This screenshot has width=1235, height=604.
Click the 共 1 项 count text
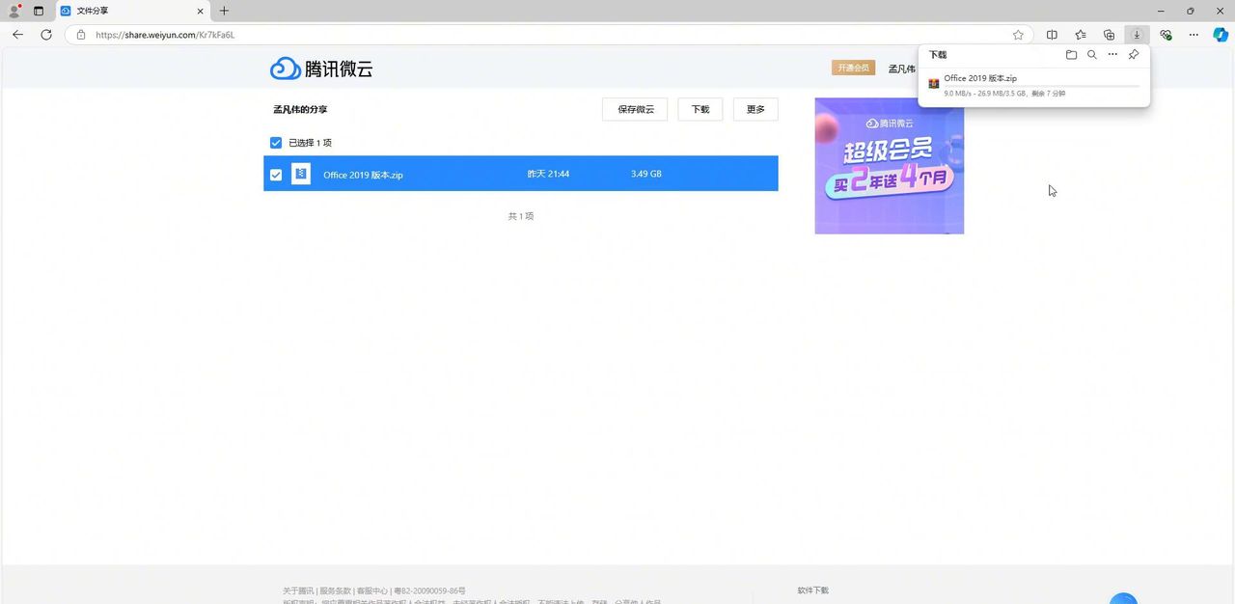(x=521, y=216)
